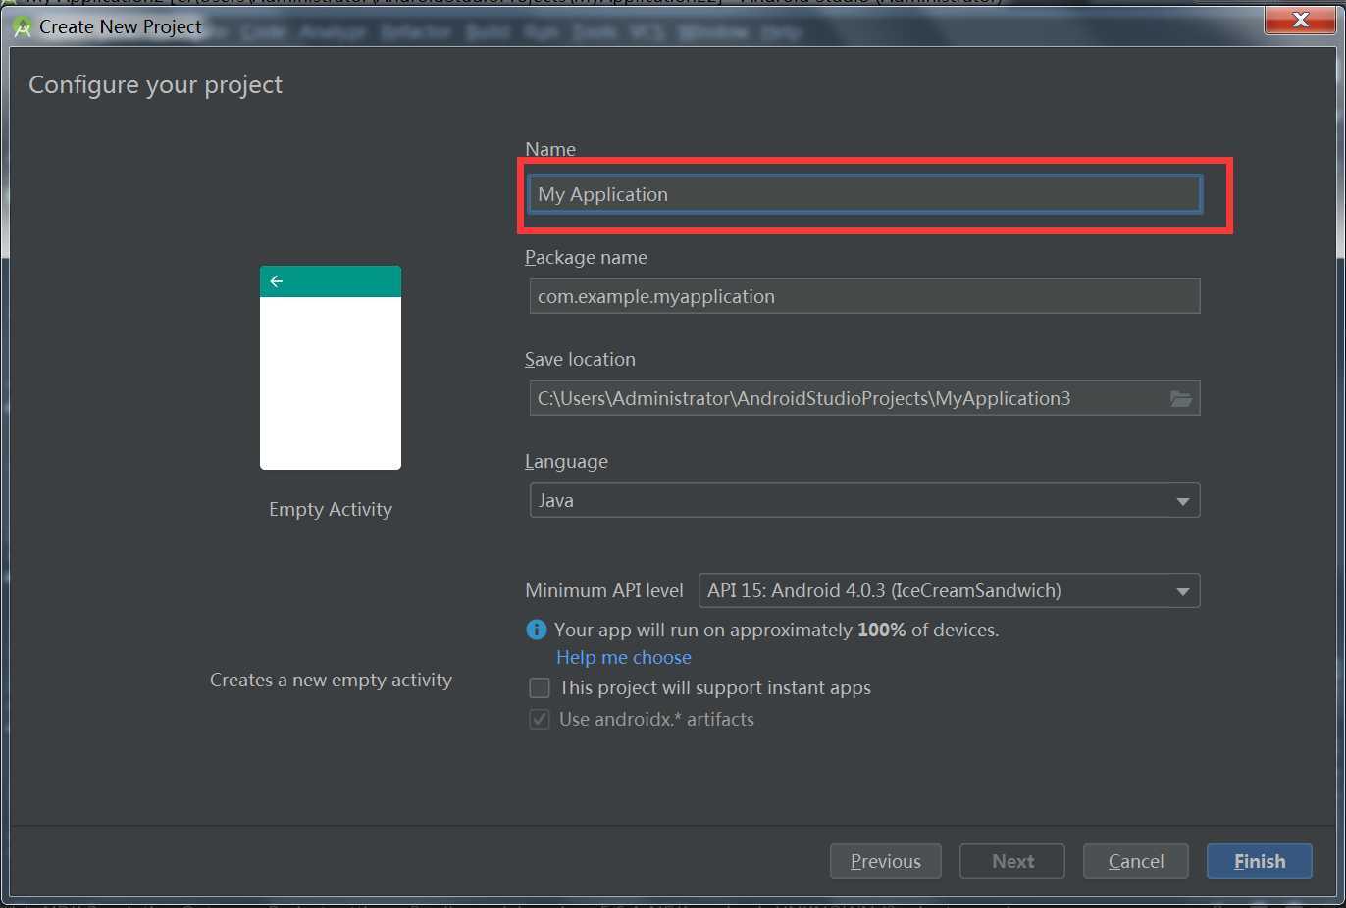
Task: Close the Create New Project dialog
Action: tap(1300, 20)
